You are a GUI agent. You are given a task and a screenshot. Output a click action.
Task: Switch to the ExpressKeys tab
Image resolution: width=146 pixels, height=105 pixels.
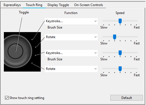click(x=12, y=5)
